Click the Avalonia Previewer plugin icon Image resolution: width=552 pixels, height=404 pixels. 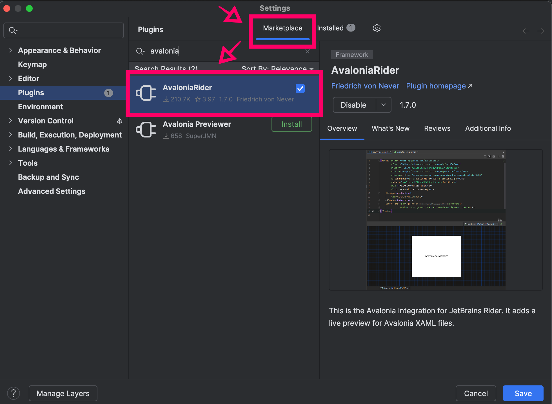click(146, 130)
